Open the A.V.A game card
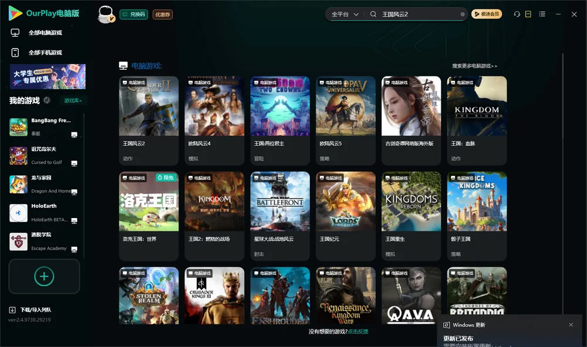 (x=411, y=295)
